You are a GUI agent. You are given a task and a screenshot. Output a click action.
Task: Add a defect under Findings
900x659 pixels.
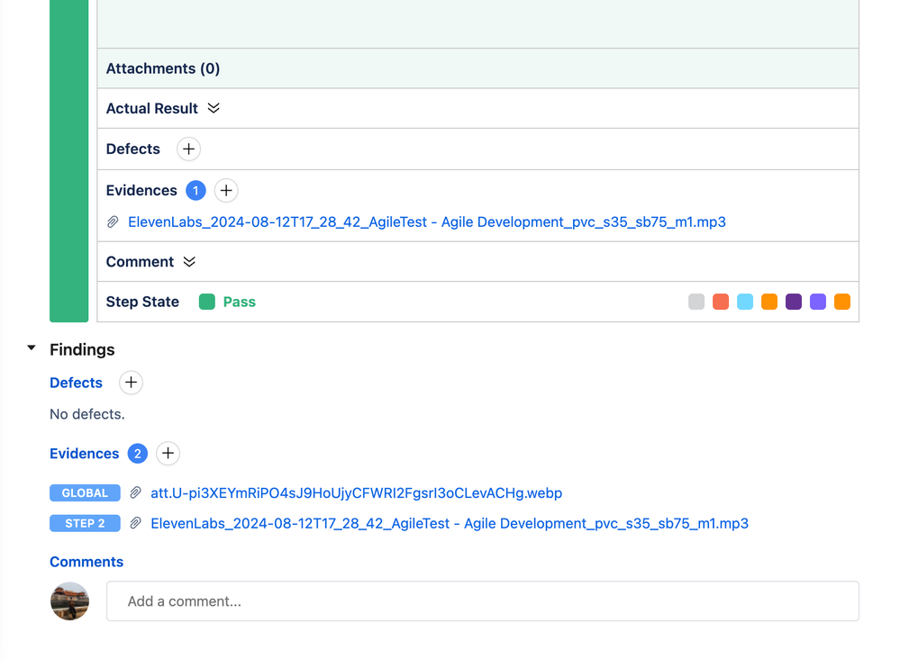131,383
